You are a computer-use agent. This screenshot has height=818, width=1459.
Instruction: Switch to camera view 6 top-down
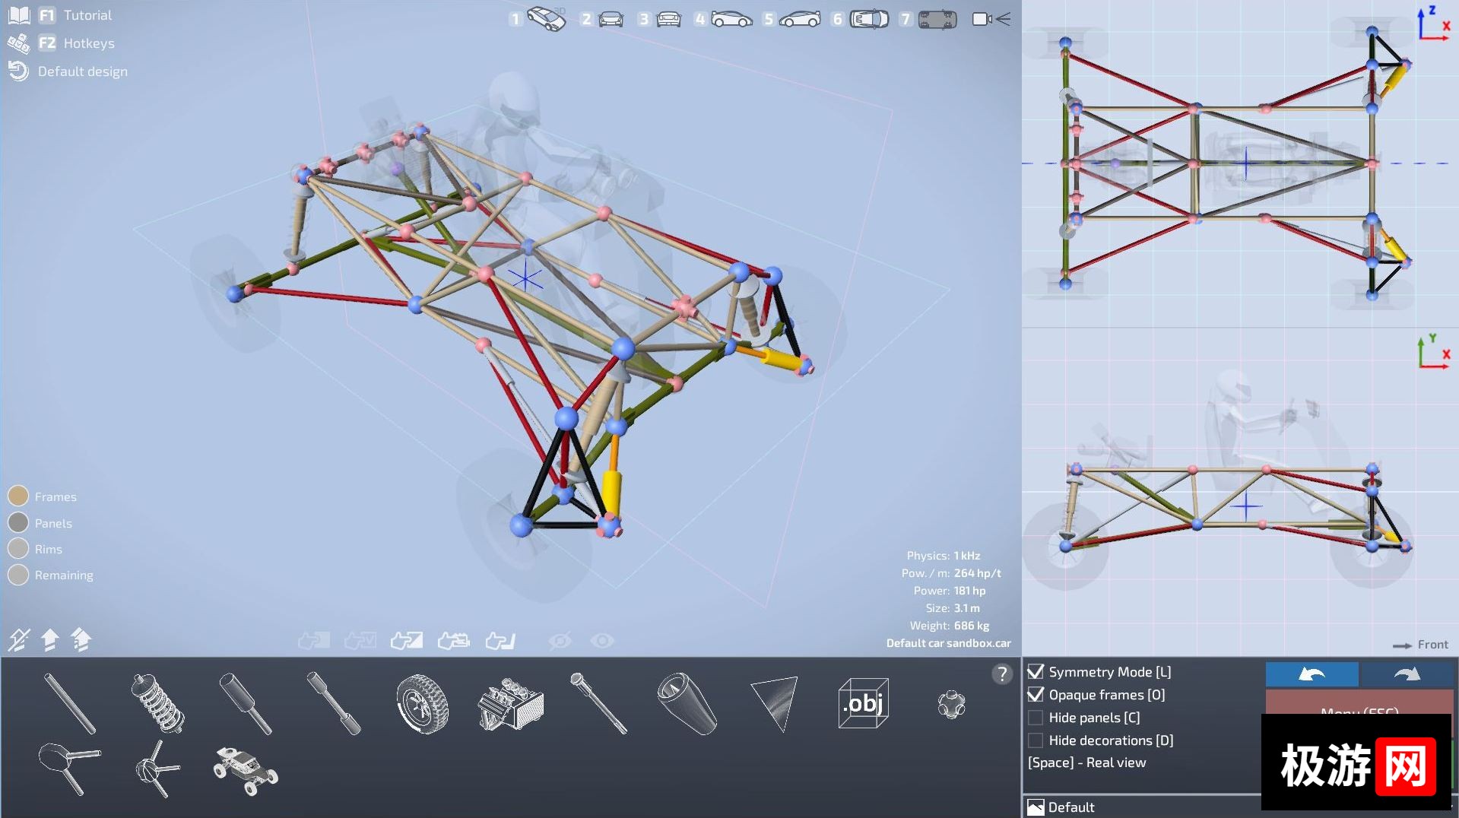(861, 19)
